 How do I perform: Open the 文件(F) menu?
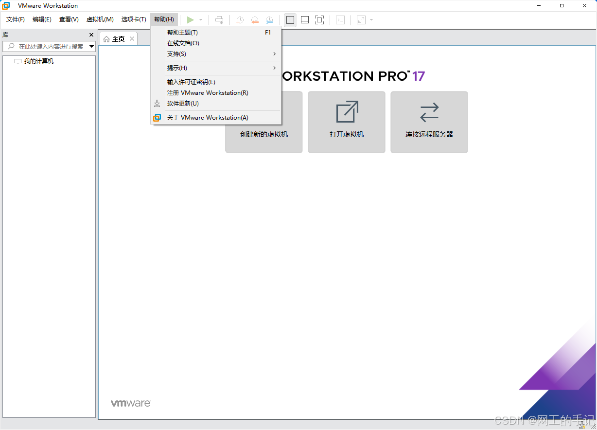tap(15, 19)
